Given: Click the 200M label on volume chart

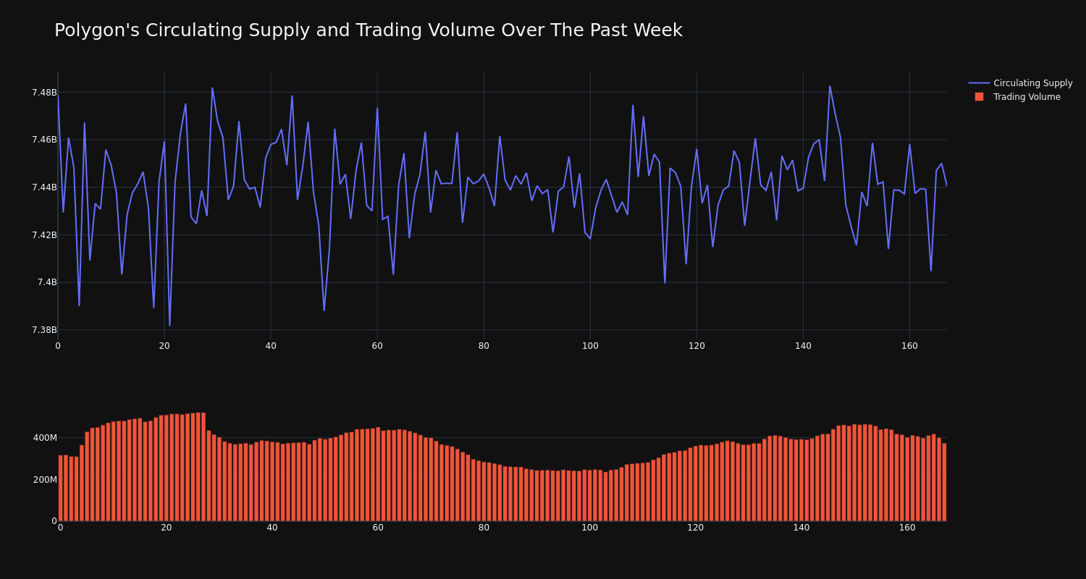Looking at the screenshot, I should [45, 480].
